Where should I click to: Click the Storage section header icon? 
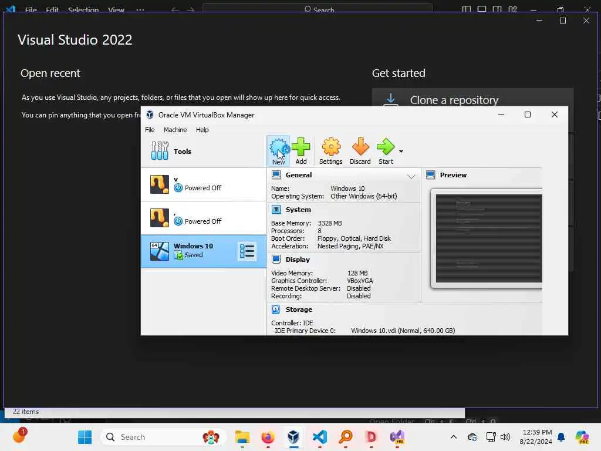(276, 309)
